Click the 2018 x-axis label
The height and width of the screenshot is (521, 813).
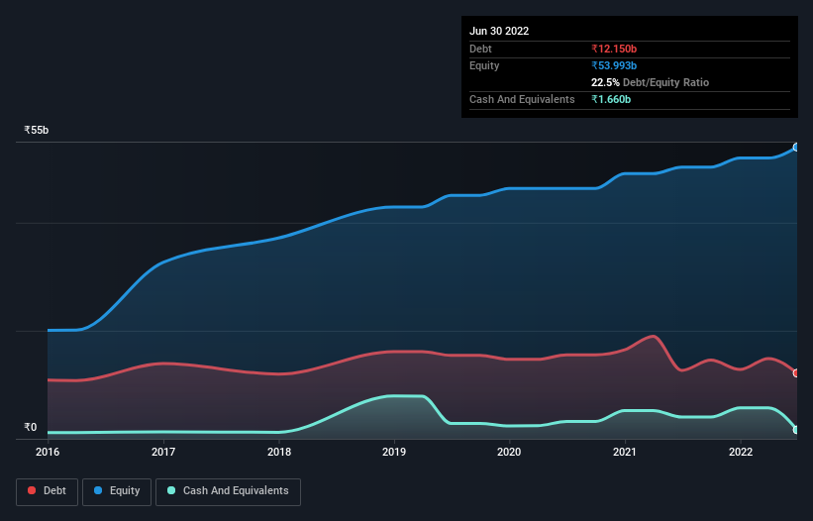tap(279, 452)
